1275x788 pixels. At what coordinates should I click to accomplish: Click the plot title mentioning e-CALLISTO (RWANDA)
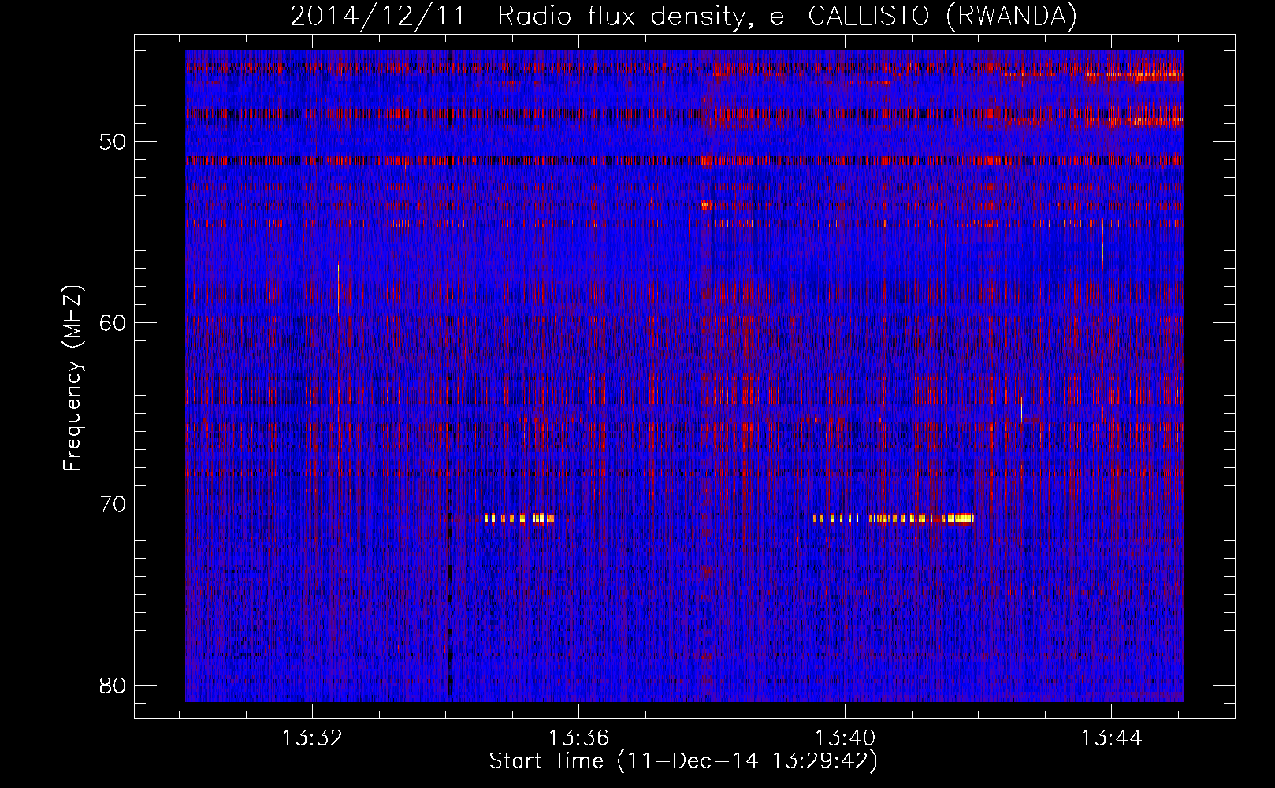pos(683,16)
